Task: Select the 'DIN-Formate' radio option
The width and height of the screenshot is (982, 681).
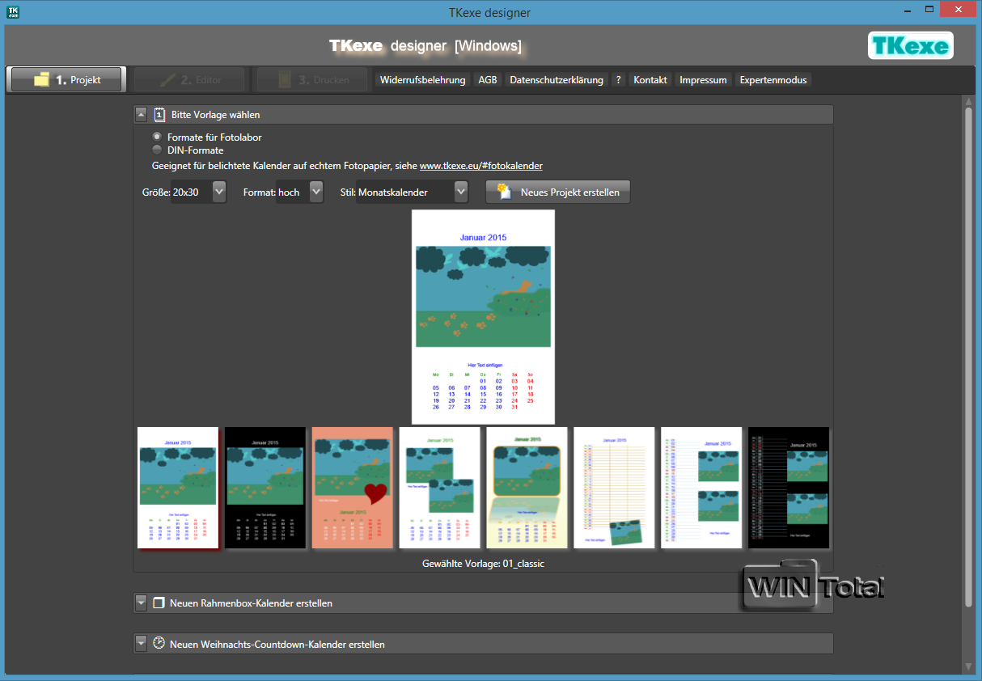Action: pyautogui.click(x=157, y=150)
